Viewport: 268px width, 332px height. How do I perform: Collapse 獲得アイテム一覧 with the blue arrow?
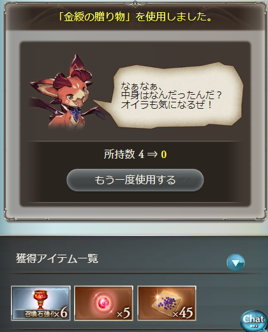[235, 263]
